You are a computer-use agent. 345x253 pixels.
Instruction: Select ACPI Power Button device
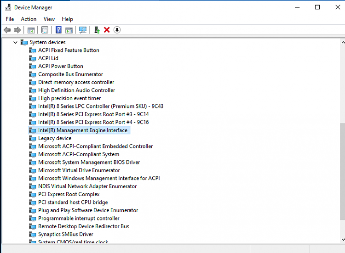(61, 66)
